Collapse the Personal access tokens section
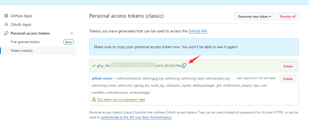 [x=72, y=33]
